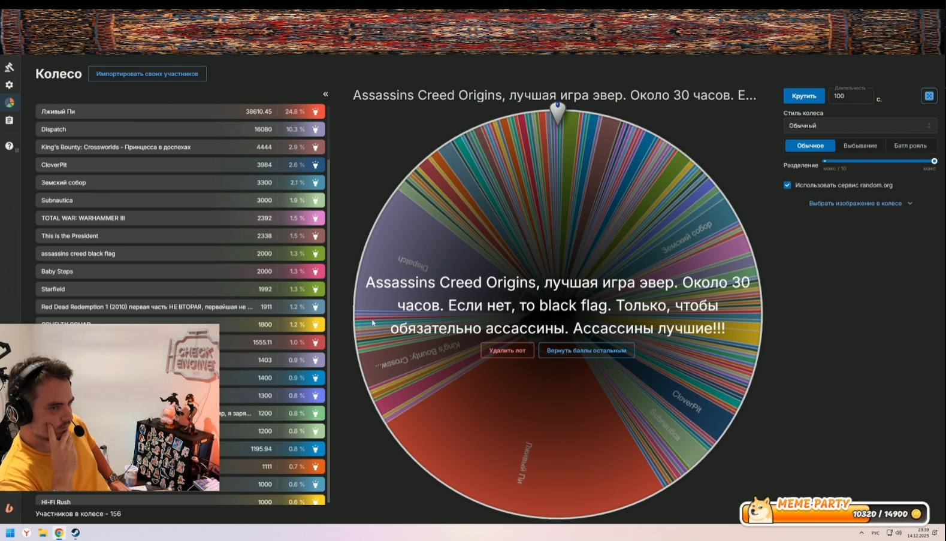Highlight CloverPit lot with flashlight icon

pos(316,165)
